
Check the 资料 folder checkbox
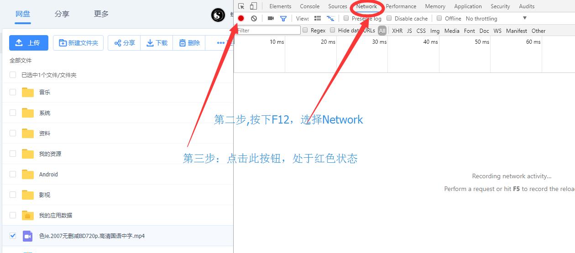click(13, 133)
